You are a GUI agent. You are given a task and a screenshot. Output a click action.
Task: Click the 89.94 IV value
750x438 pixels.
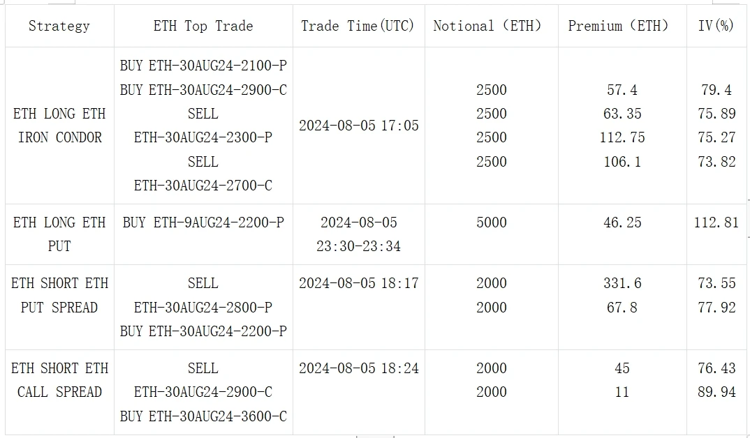pyautogui.click(x=716, y=392)
